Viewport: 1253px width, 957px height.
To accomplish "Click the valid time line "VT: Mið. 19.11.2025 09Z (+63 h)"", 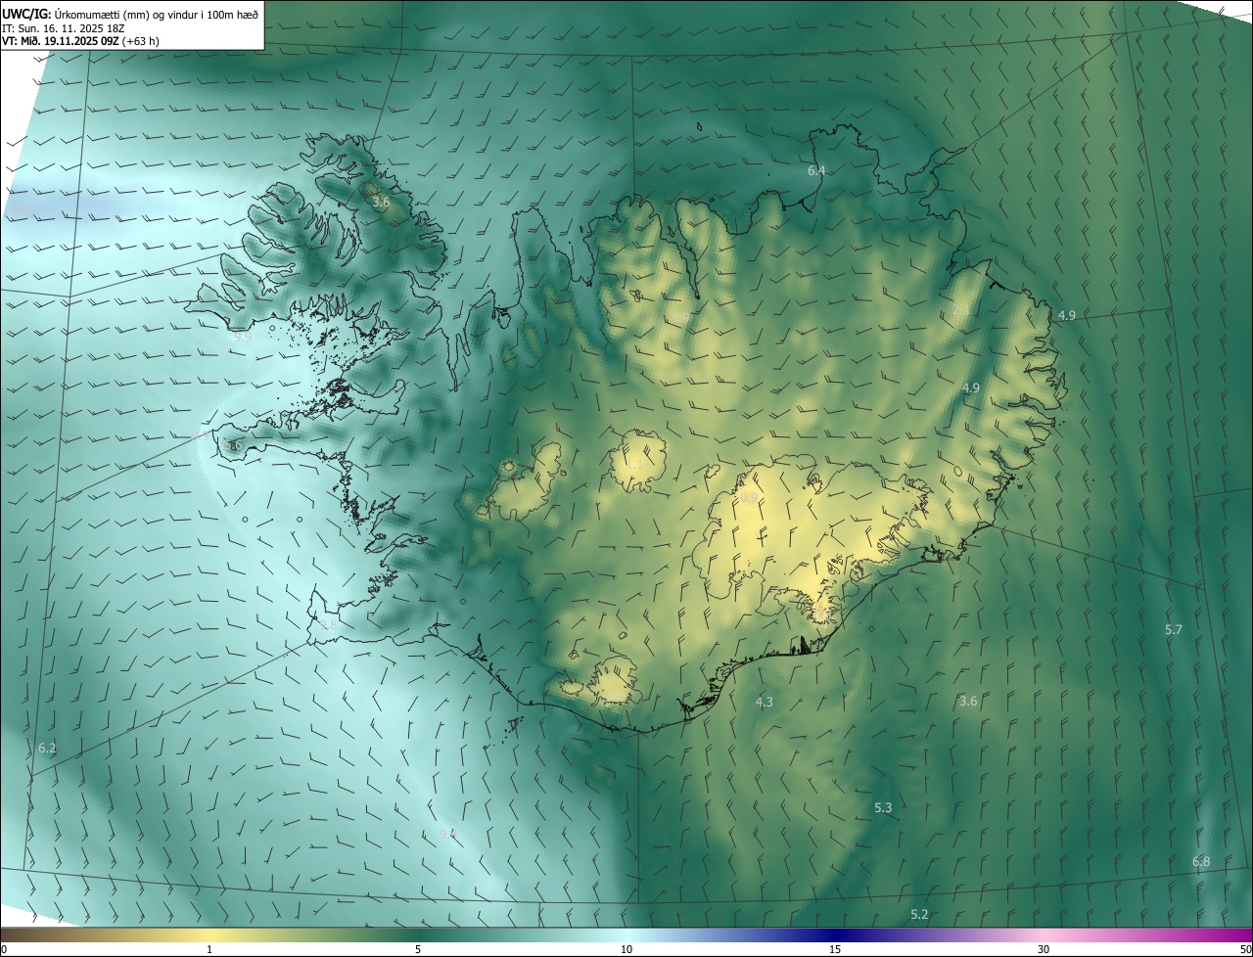I will click(81, 41).
